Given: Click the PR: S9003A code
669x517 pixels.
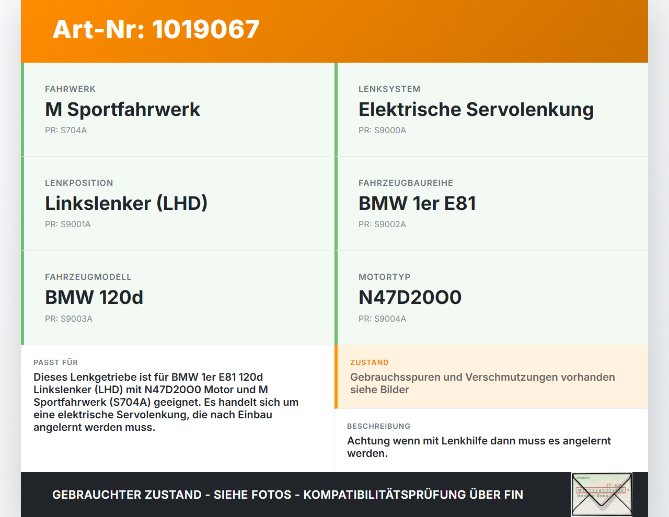Looking at the screenshot, I should click(x=68, y=318).
